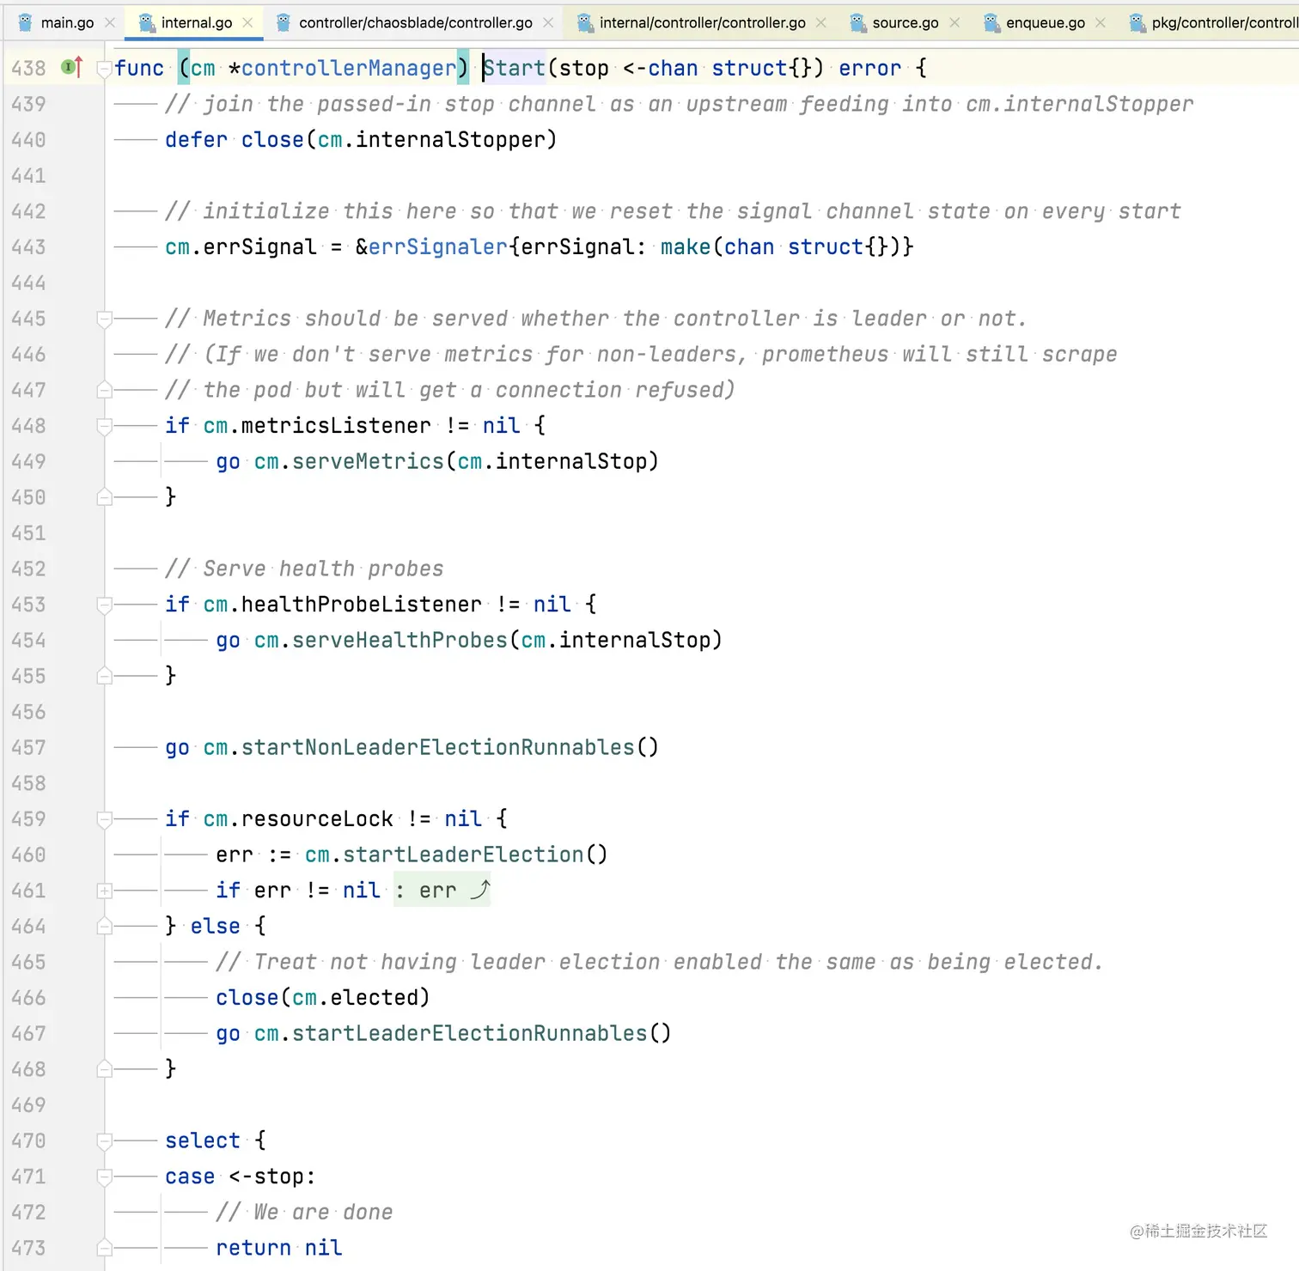Viewport: 1299px width, 1271px height.
Task: Switch to the main.go tab
Action: coord(67,22)
